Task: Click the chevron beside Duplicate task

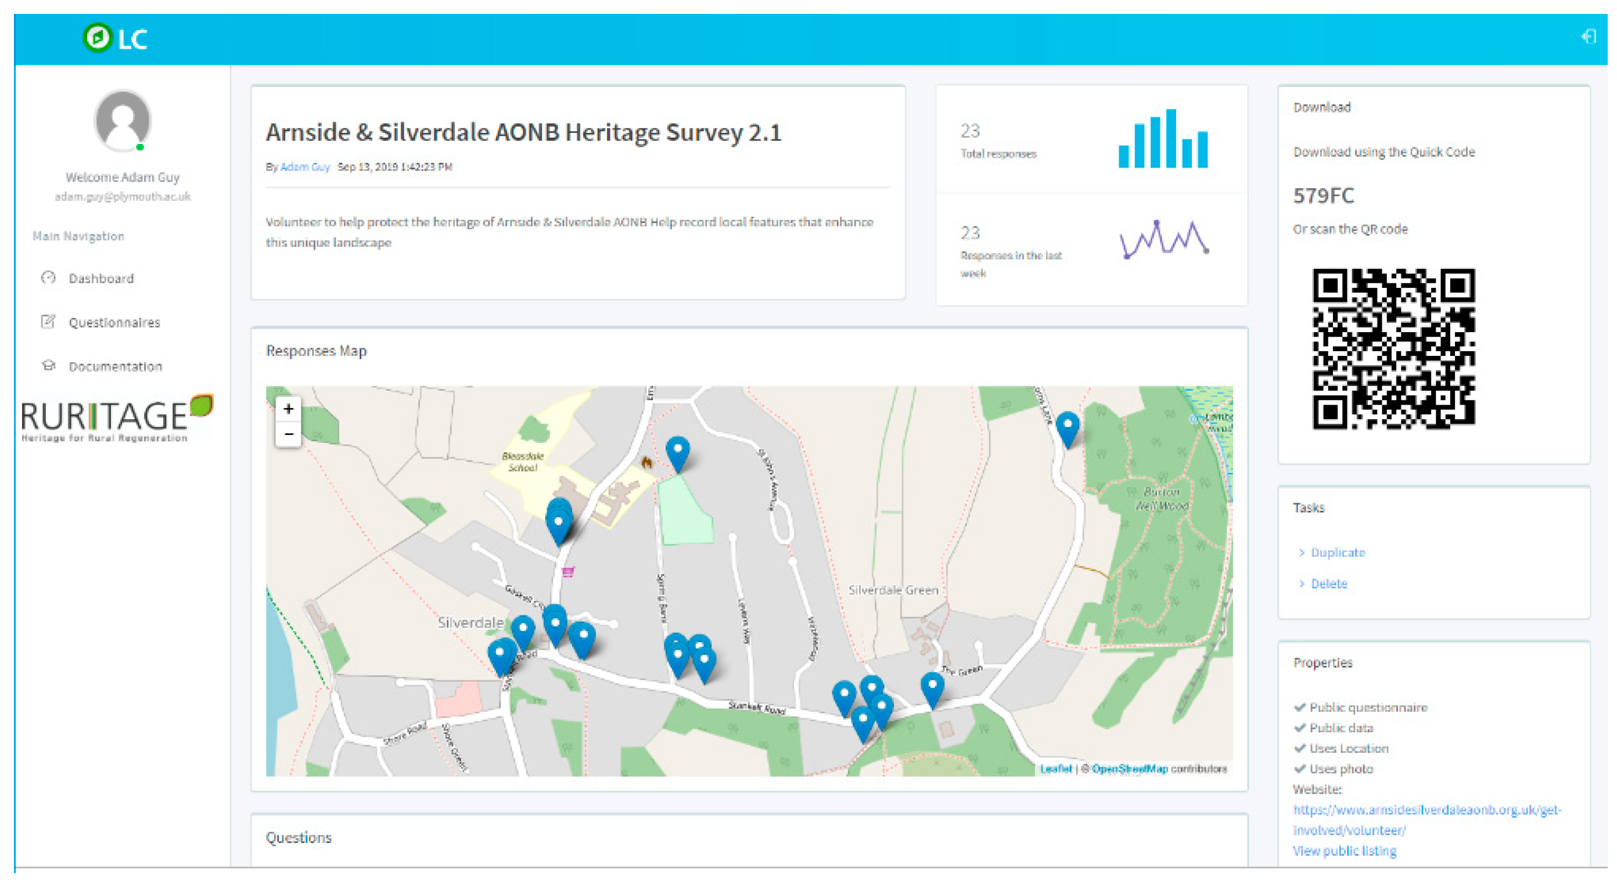Action: (x=1301, y=552)
